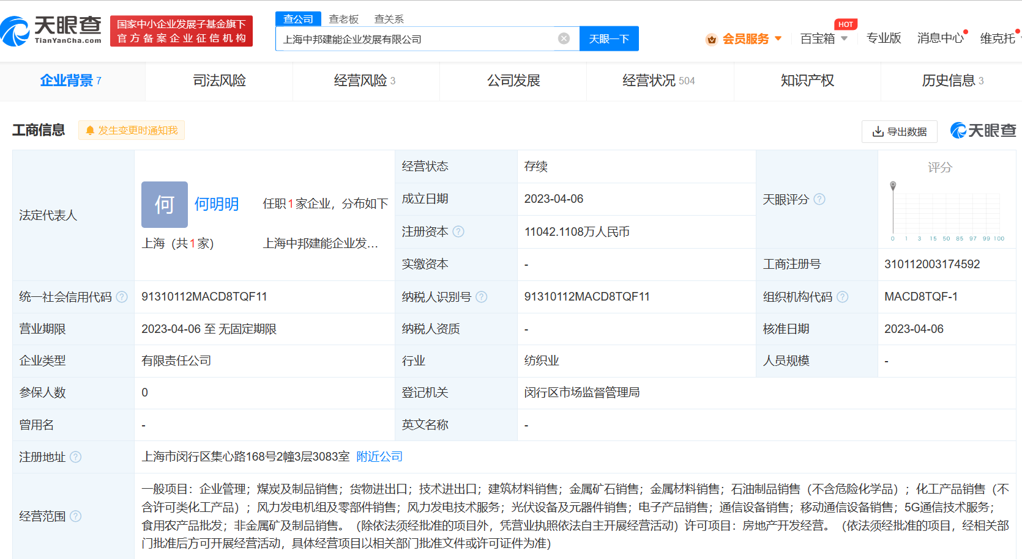The image size is (1022, 559).
Task: Select the 查关系 search tab
Action: (389, 19)
